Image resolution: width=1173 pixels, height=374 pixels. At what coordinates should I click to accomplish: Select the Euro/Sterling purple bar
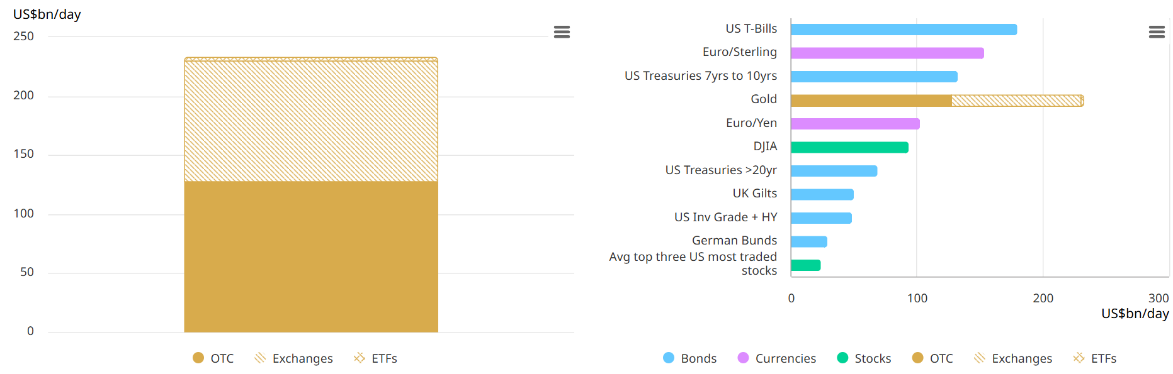click(887, 53)
